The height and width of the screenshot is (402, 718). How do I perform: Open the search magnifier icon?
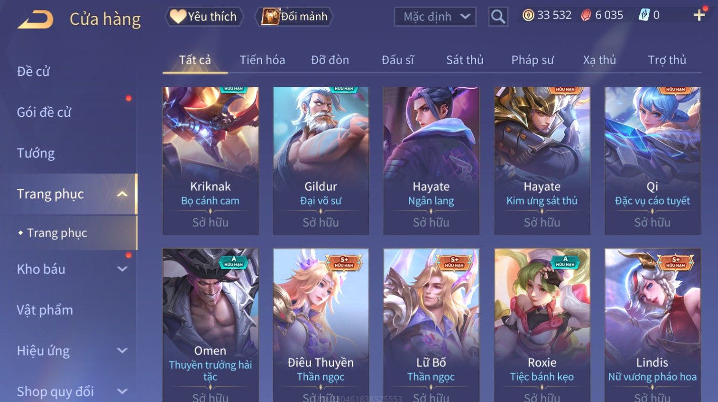click(498, 17)
